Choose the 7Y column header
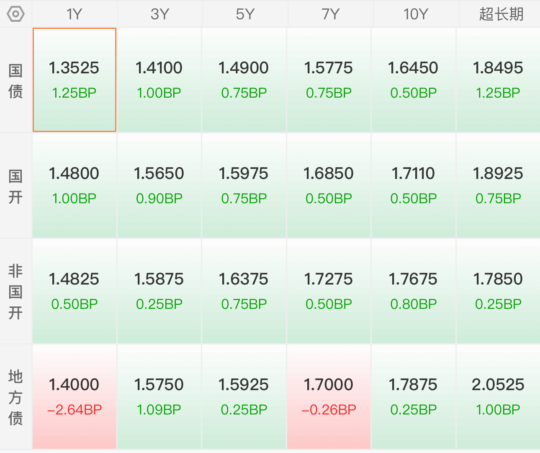This screenshot has height=453, width=540. 330,14
